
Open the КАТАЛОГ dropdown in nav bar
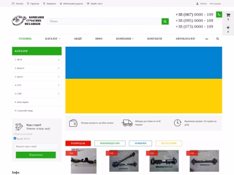tap(53, 39)
